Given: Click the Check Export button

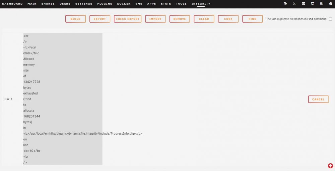Looking at the screenshot, I should pyautogui.click(x=128, y=19).
